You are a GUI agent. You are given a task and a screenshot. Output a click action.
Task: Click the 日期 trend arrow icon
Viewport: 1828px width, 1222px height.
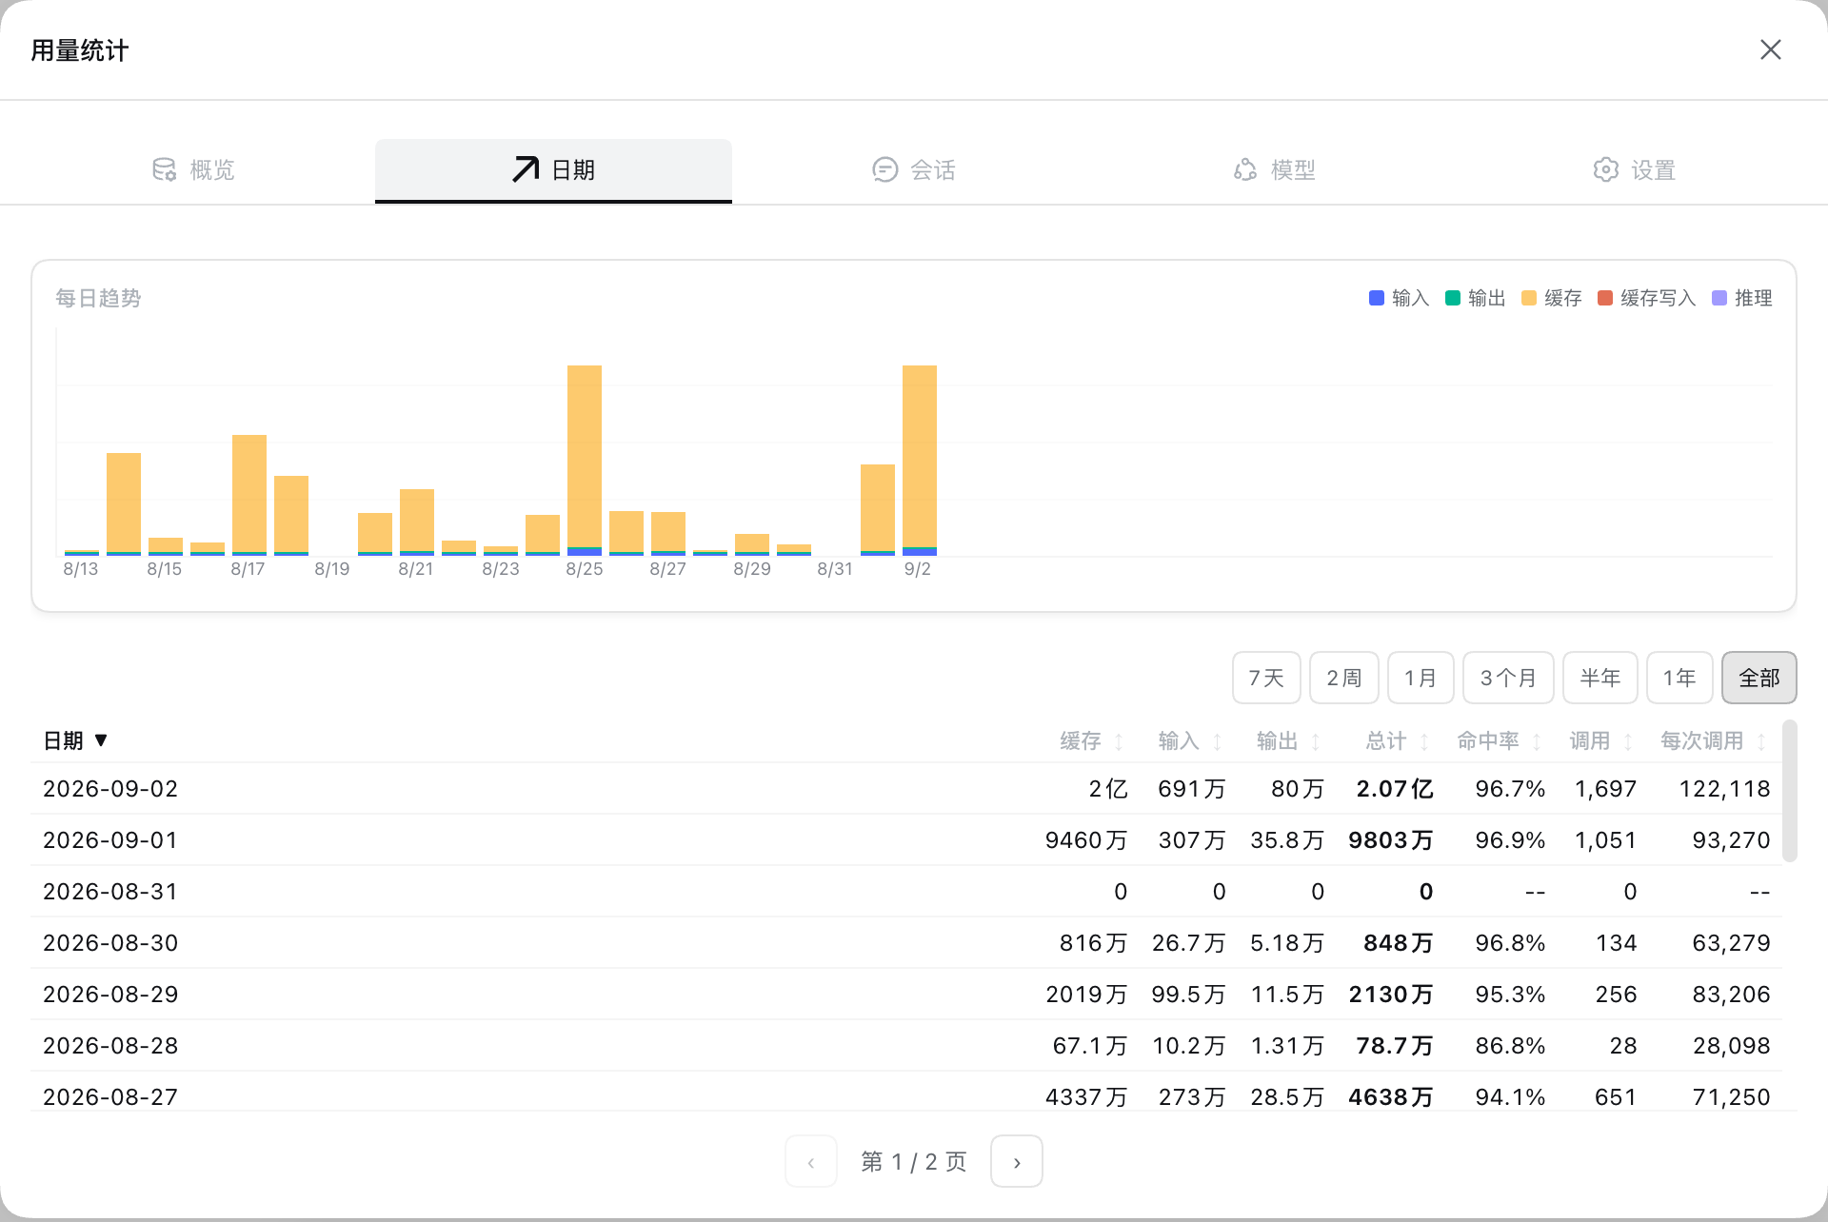point(526,169)
